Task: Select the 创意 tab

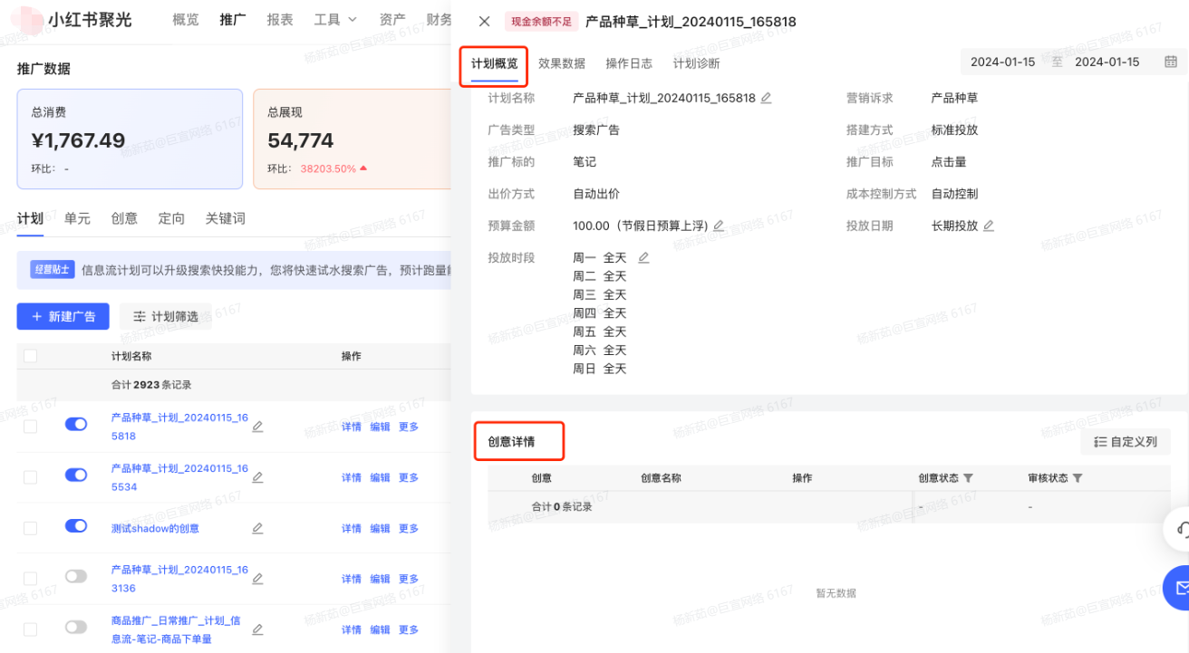Action: point(124,218)
